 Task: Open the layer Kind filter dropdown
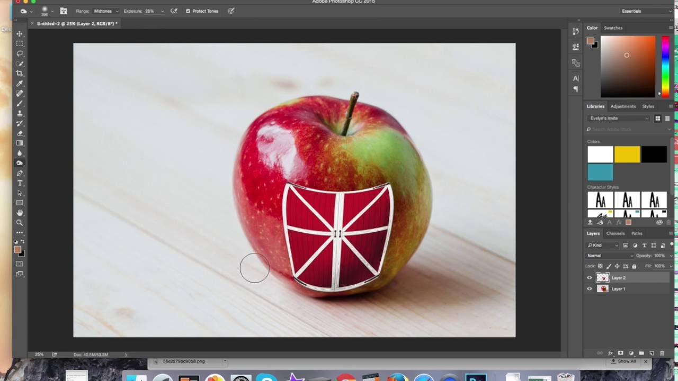tap(603, 246)
